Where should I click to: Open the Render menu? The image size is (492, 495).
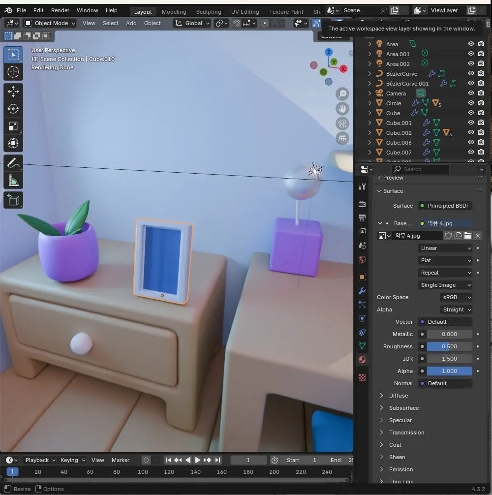coord(60,10)
